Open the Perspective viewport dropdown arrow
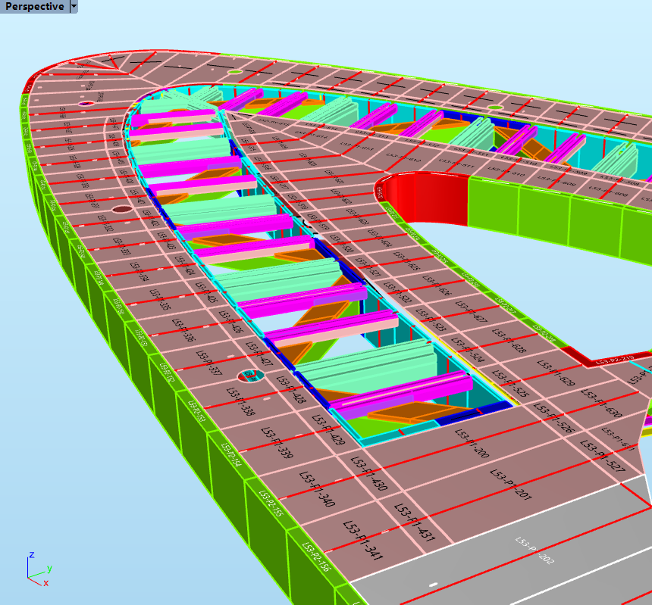 [x=74, y=6]
